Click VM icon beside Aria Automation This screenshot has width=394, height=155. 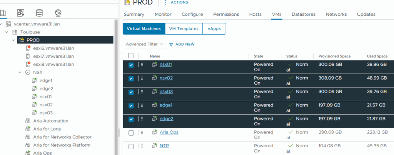28,121
